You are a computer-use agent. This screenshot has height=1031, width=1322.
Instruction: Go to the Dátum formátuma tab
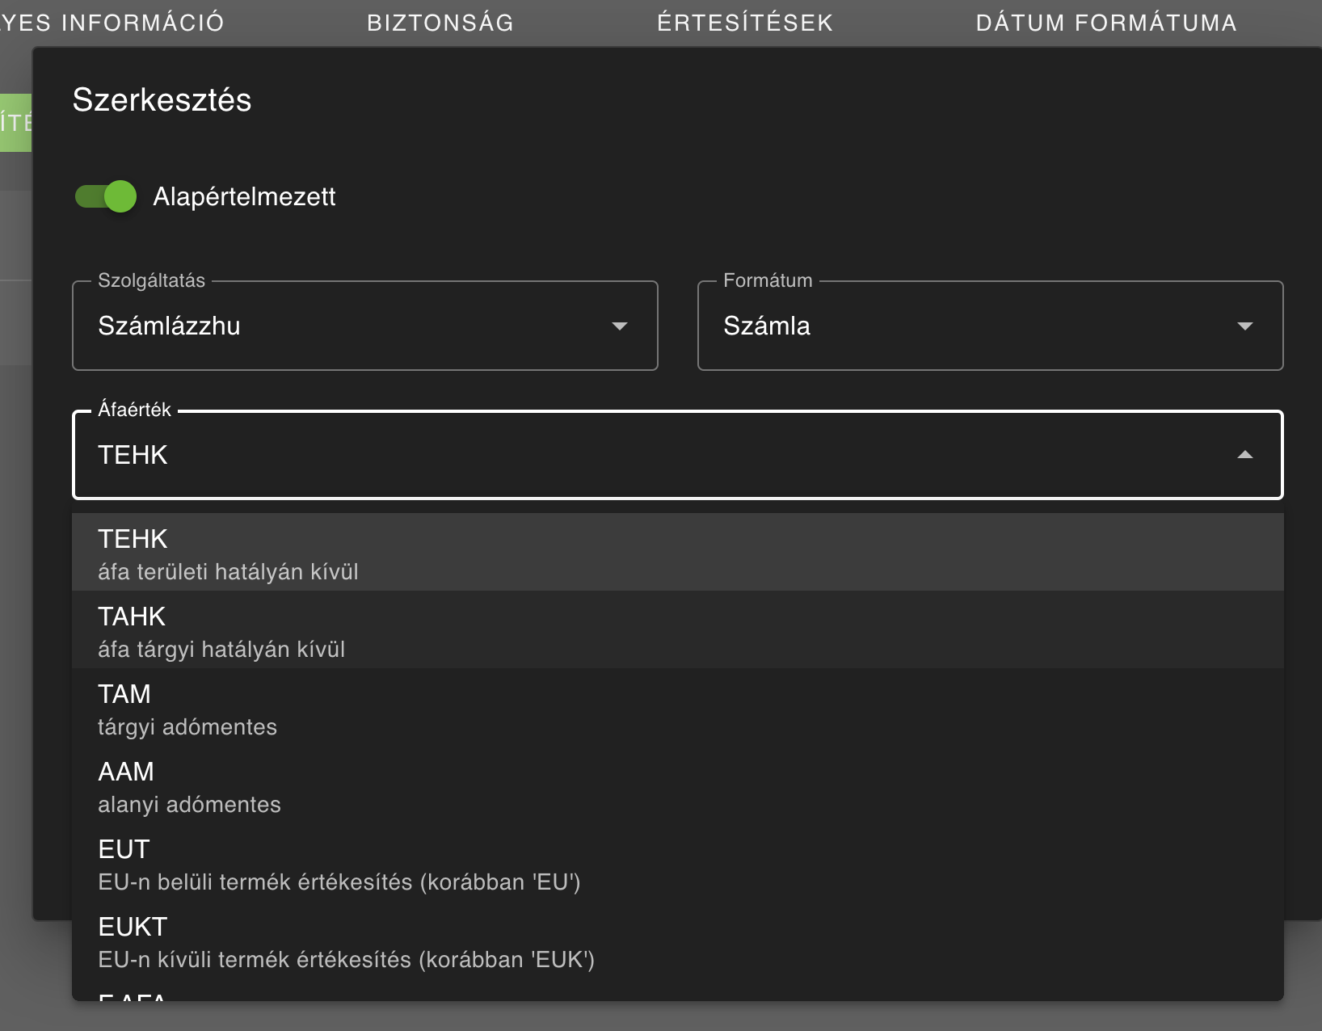click(1106, 23)
